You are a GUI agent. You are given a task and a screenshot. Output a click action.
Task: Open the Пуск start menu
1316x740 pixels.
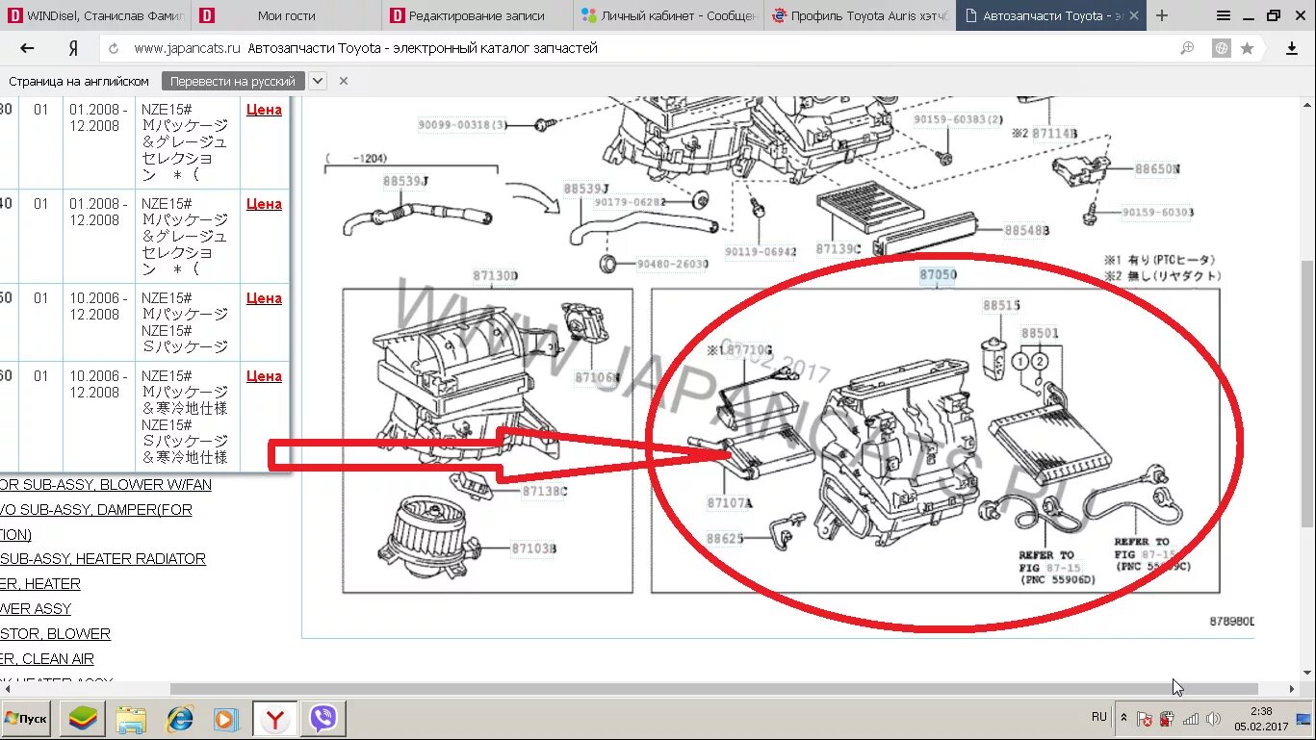click(x=26, y=719)
